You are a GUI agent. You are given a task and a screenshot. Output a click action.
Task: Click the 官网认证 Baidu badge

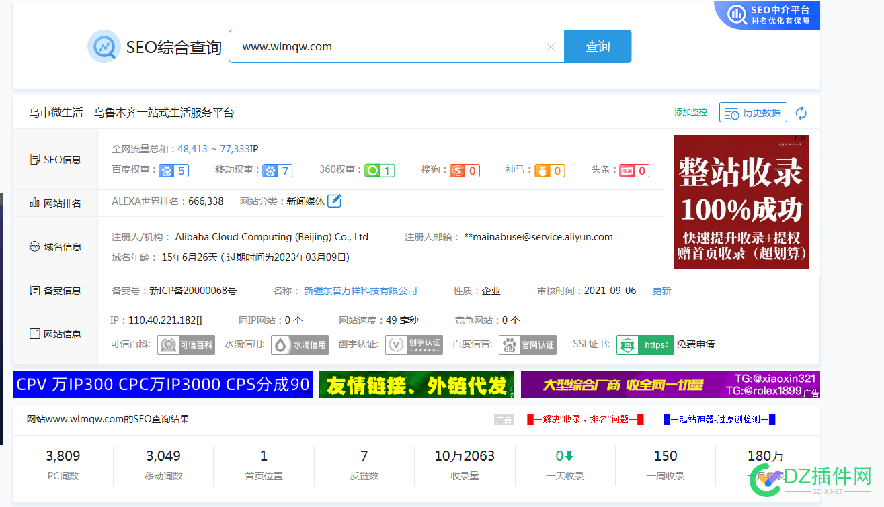click(528, 344)
